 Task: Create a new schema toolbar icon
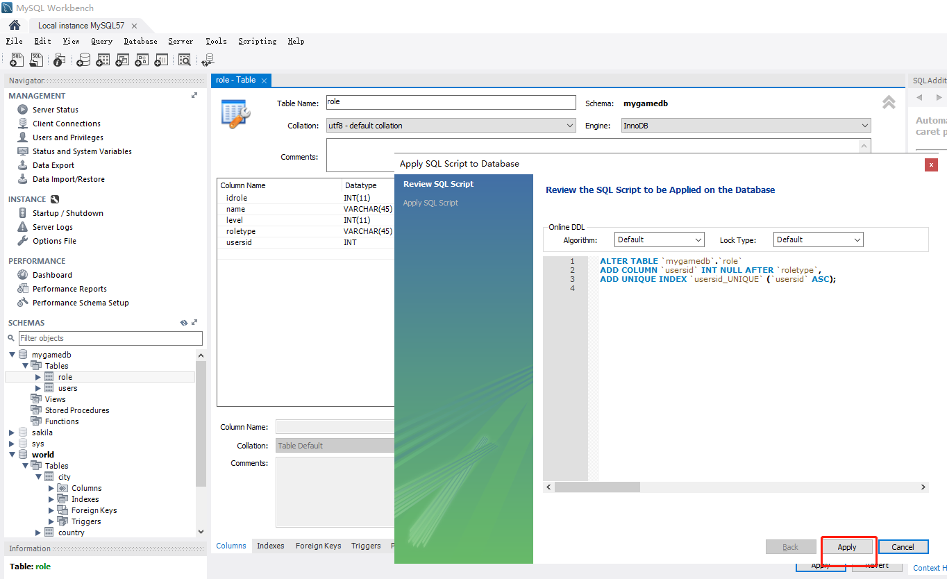click(x=83, y=60)
